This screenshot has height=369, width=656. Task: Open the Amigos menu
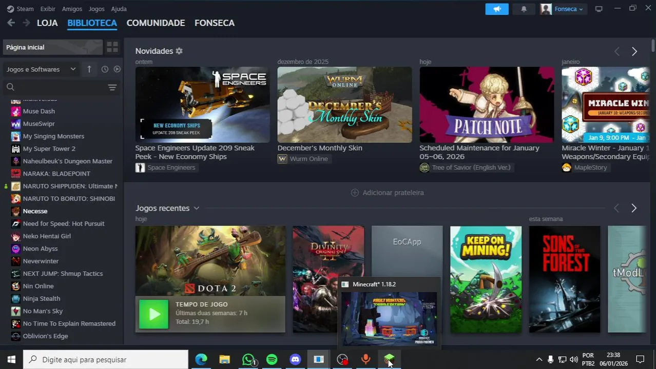point(72,9)
